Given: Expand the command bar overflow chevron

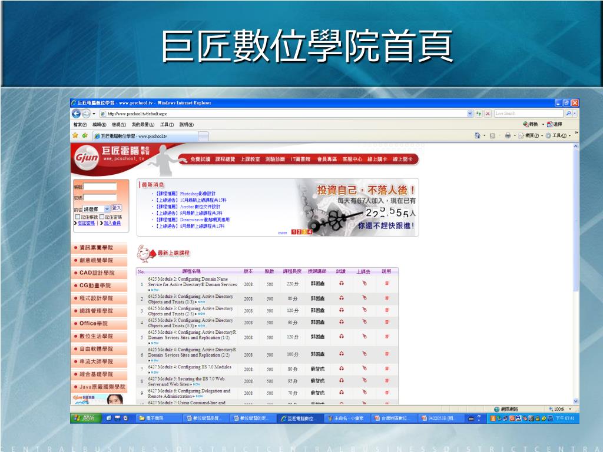Looking at the screenshot, I should pos(576,133).
